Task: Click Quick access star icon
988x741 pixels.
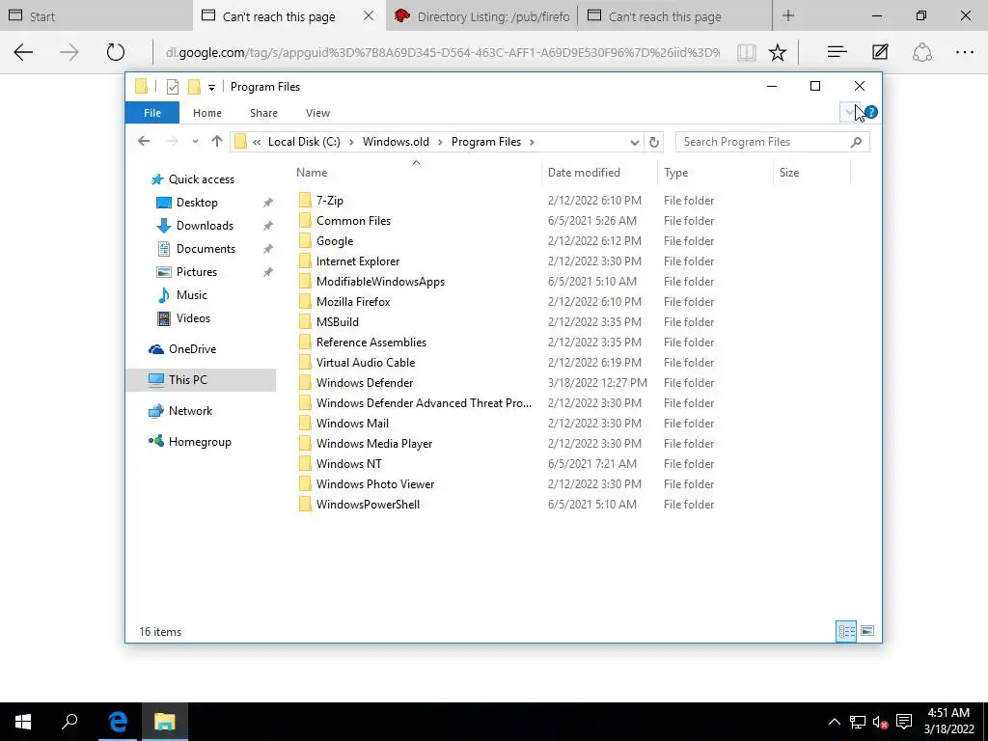Action: click(x=157, y=179)
